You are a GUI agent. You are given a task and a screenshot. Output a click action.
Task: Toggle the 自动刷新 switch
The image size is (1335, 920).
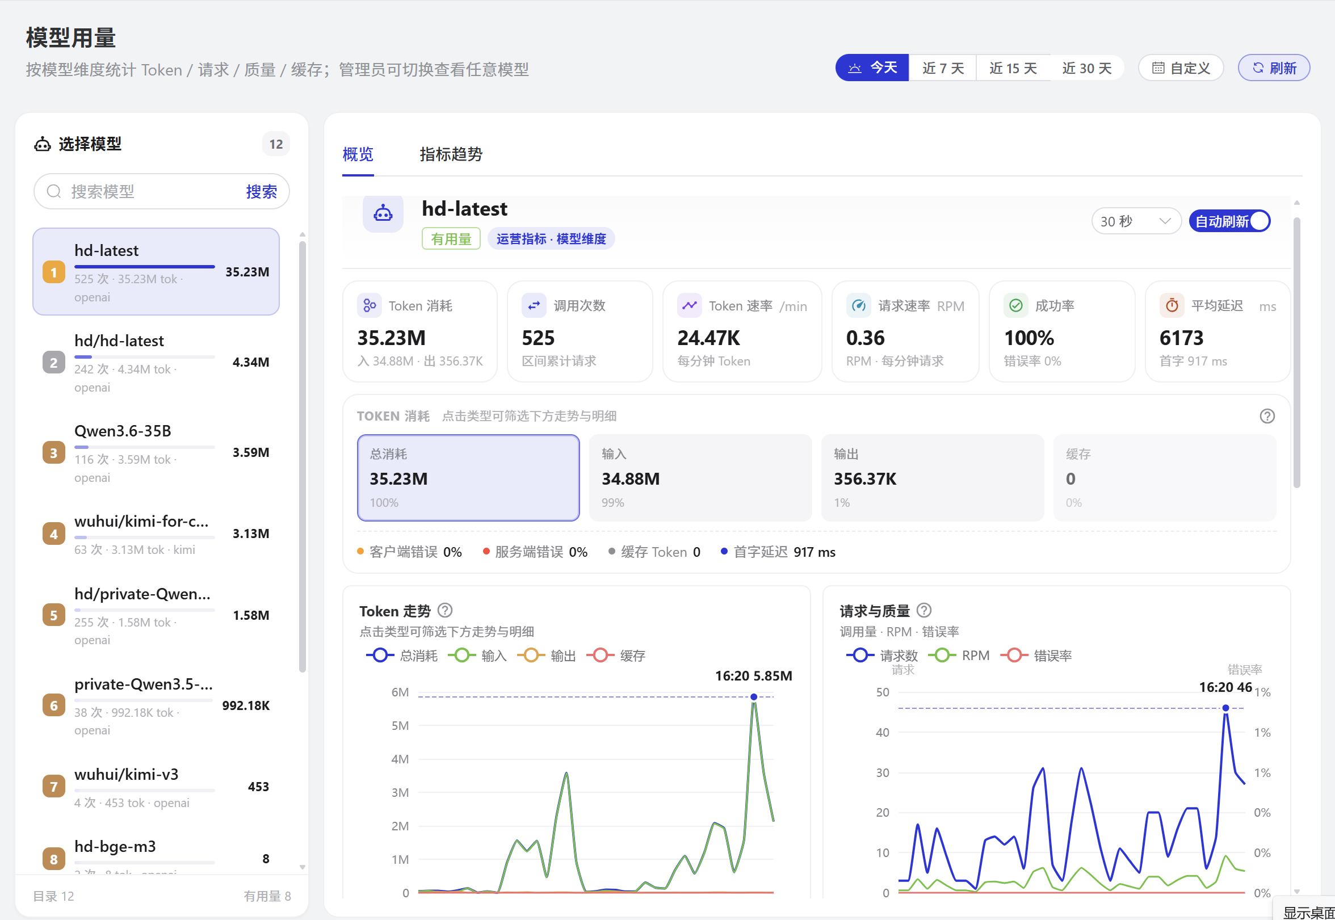(x=1229, y=221)
